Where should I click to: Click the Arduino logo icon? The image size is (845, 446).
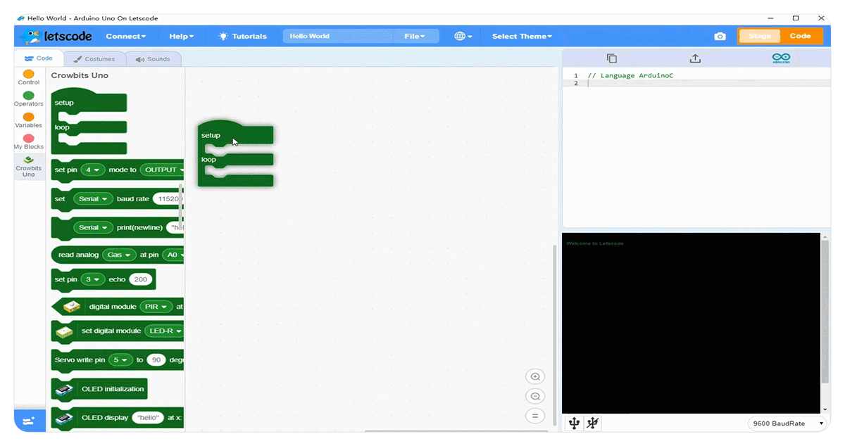click(781, 58)
